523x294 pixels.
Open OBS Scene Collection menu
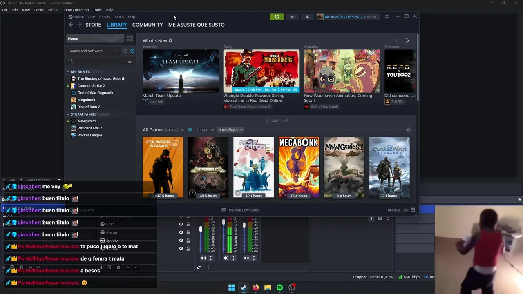[75, 10]
